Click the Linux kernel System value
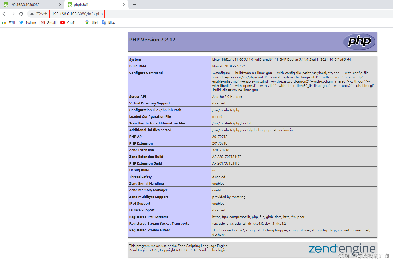Image resolution: width=393 pixels, height=261 pixels. tap(281, 59)
